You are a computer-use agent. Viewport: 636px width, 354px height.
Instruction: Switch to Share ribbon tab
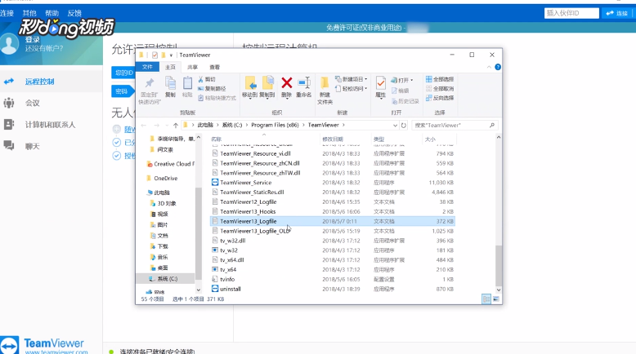click(192, 67)
